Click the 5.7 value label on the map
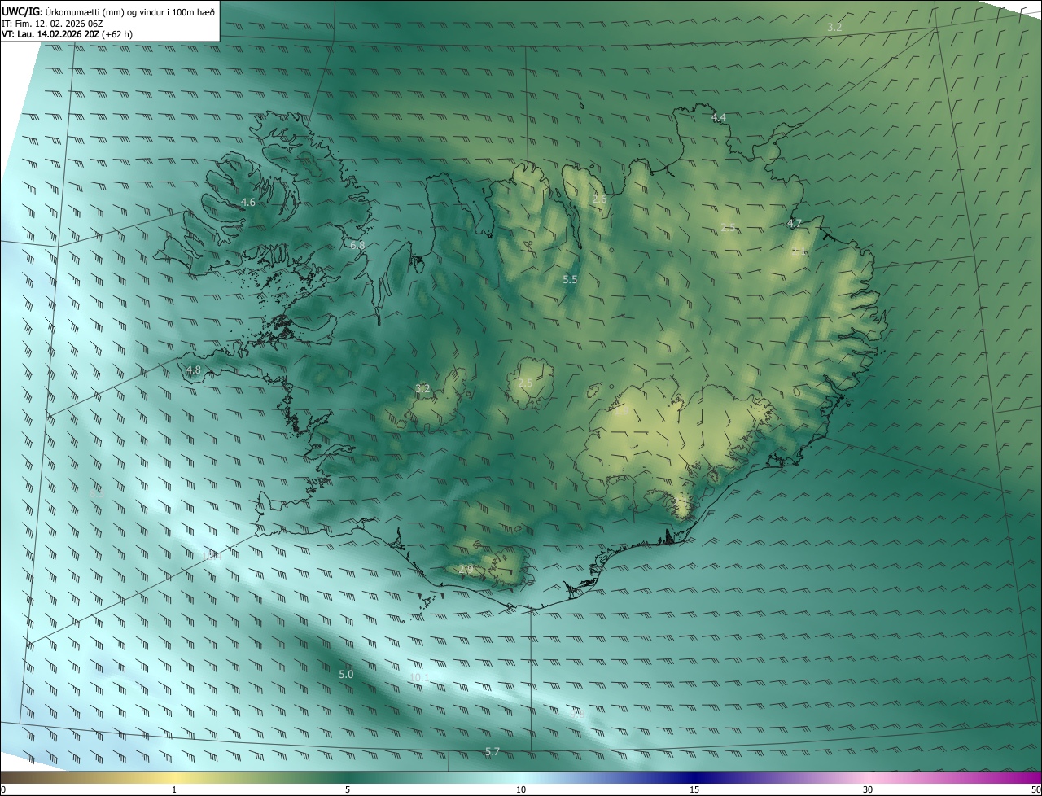 493,752
